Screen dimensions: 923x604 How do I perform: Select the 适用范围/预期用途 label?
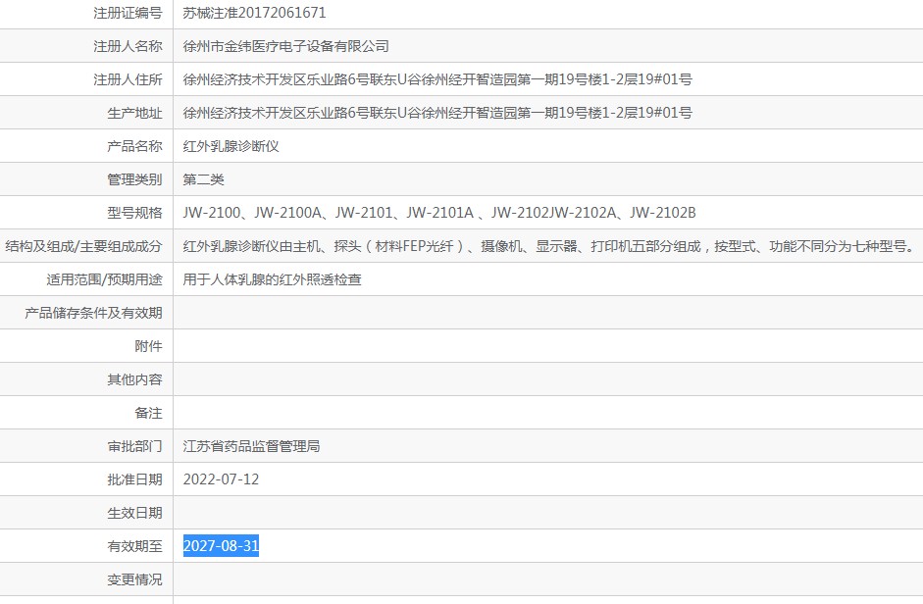[104, 279]
